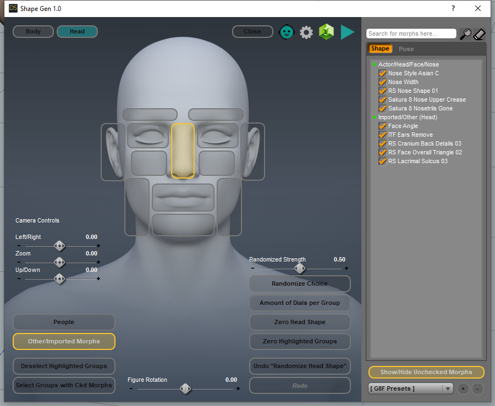This screenshot has height=406, width=495.
Task: Select the mouth region on the head
Action: (183, 198)
